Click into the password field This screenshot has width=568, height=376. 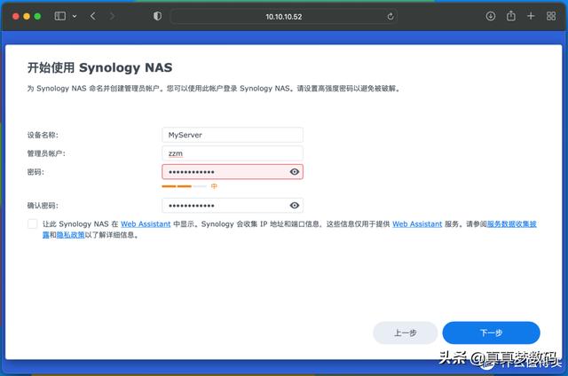(x=233, y=172)
